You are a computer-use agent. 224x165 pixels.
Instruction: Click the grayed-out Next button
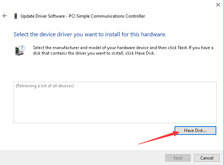tap(178, 158)
